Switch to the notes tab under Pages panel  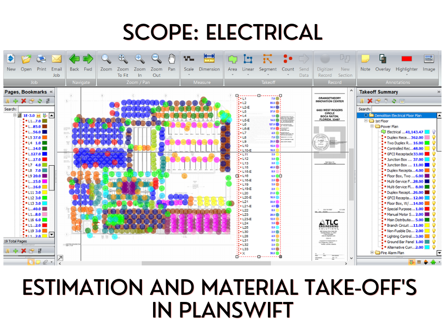click(38, 262)
